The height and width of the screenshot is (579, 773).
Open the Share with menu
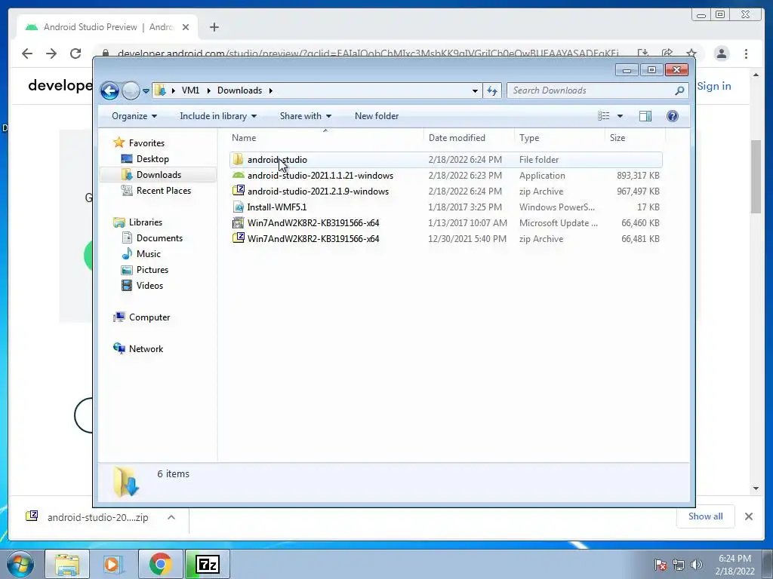point(305,116)
